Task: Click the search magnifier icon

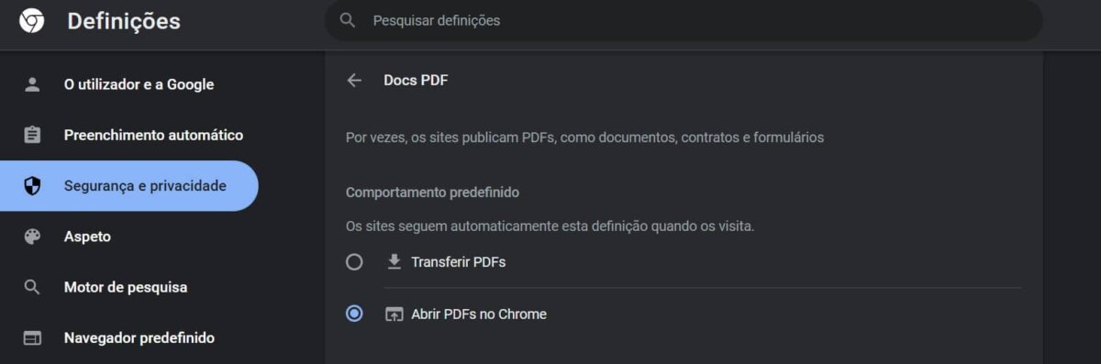Action: coord(348,20)
